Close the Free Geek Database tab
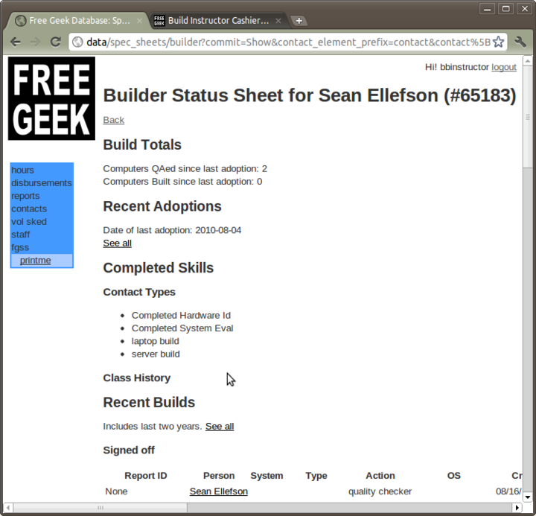The width and height of the screenshot is (536, 516). tap(139, 21)
